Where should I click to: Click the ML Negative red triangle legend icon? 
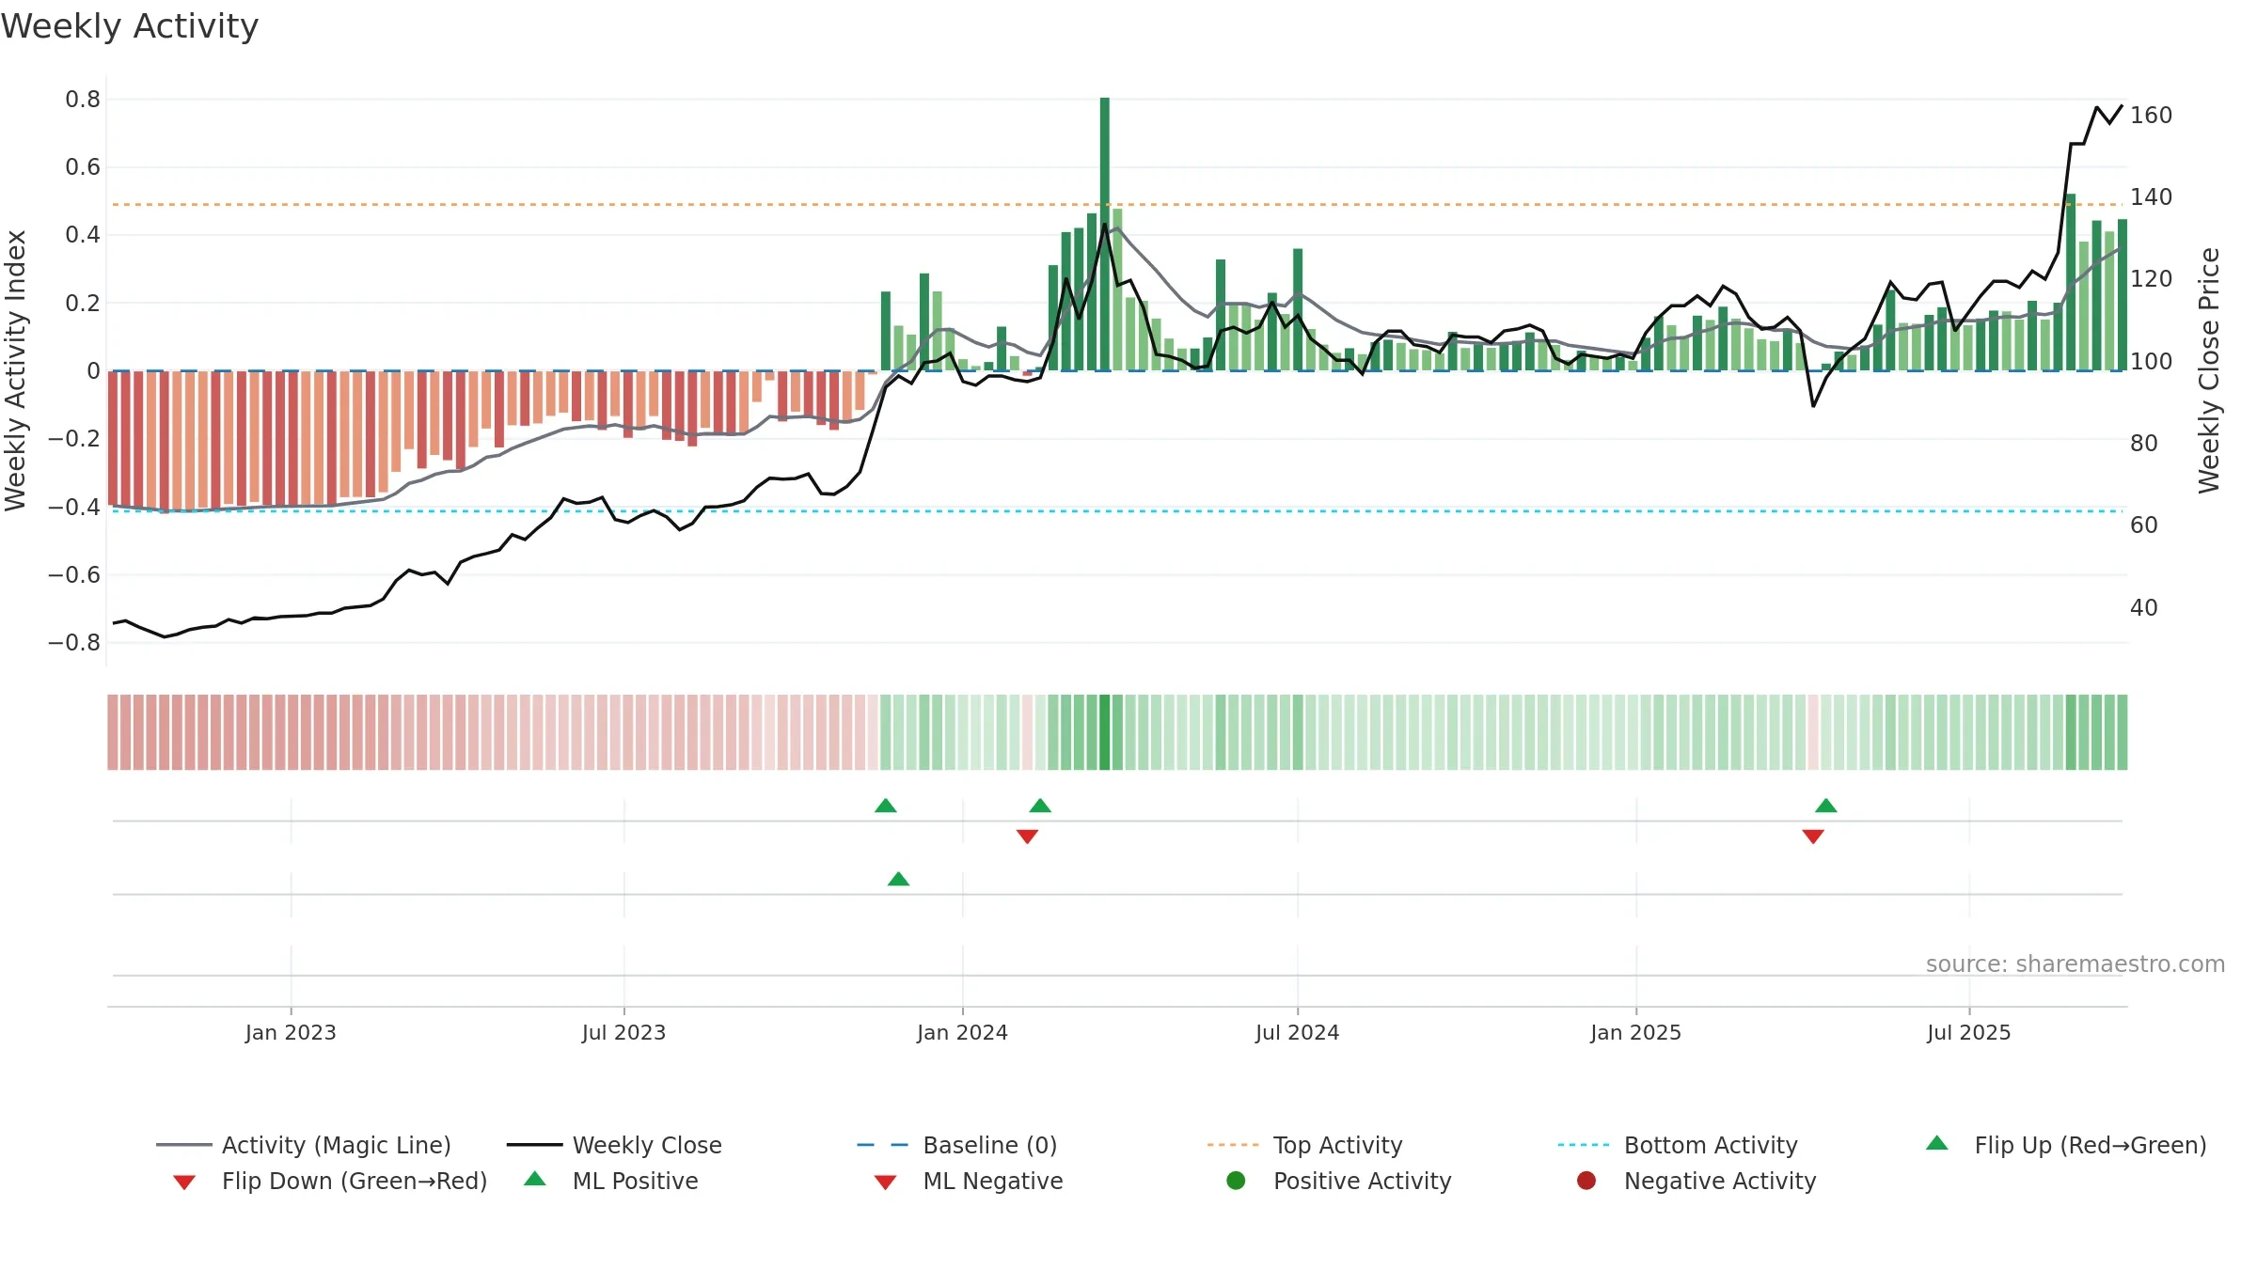[x=885, y=1183]
